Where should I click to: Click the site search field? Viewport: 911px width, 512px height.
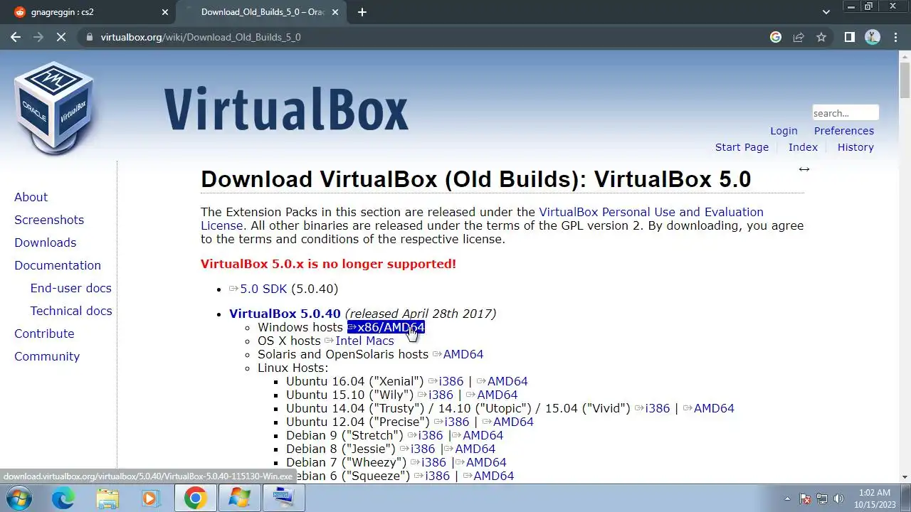click(x=846, y=113)
